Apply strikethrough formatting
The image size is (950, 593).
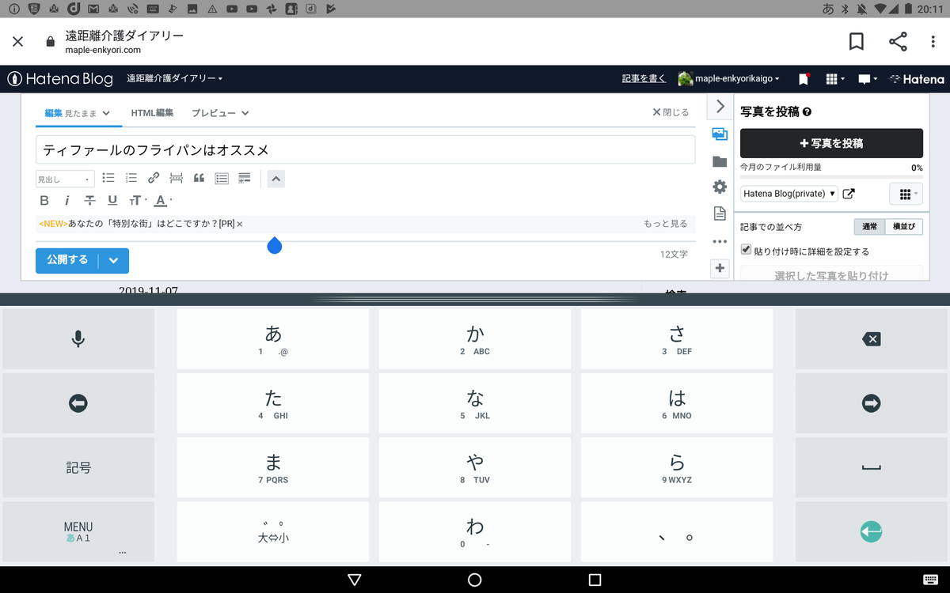89,201
